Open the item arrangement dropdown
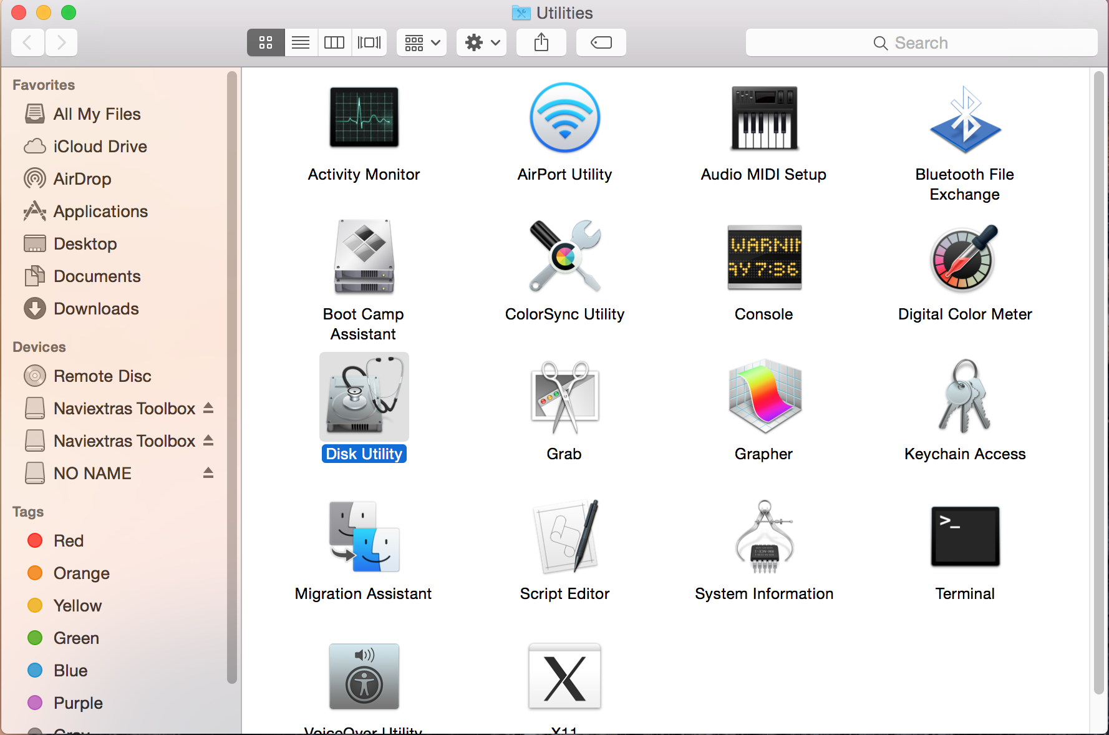1109x735 pixels. click(421, 42)
